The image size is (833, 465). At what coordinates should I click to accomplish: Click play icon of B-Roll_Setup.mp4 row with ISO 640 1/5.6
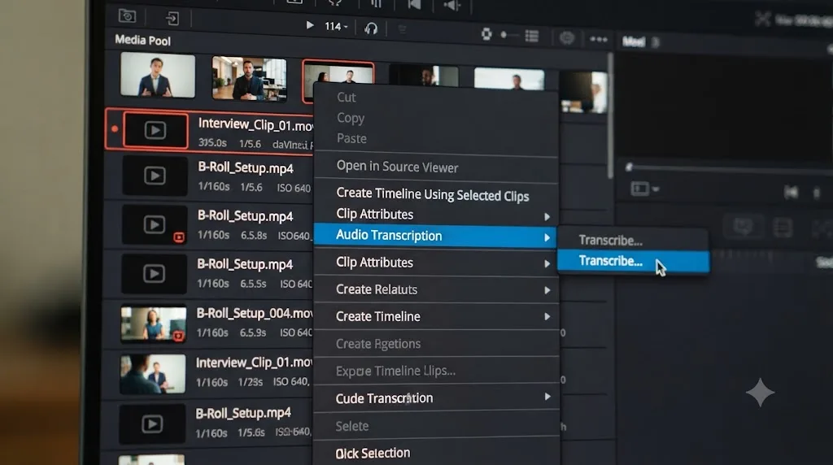tap(155, 176)
